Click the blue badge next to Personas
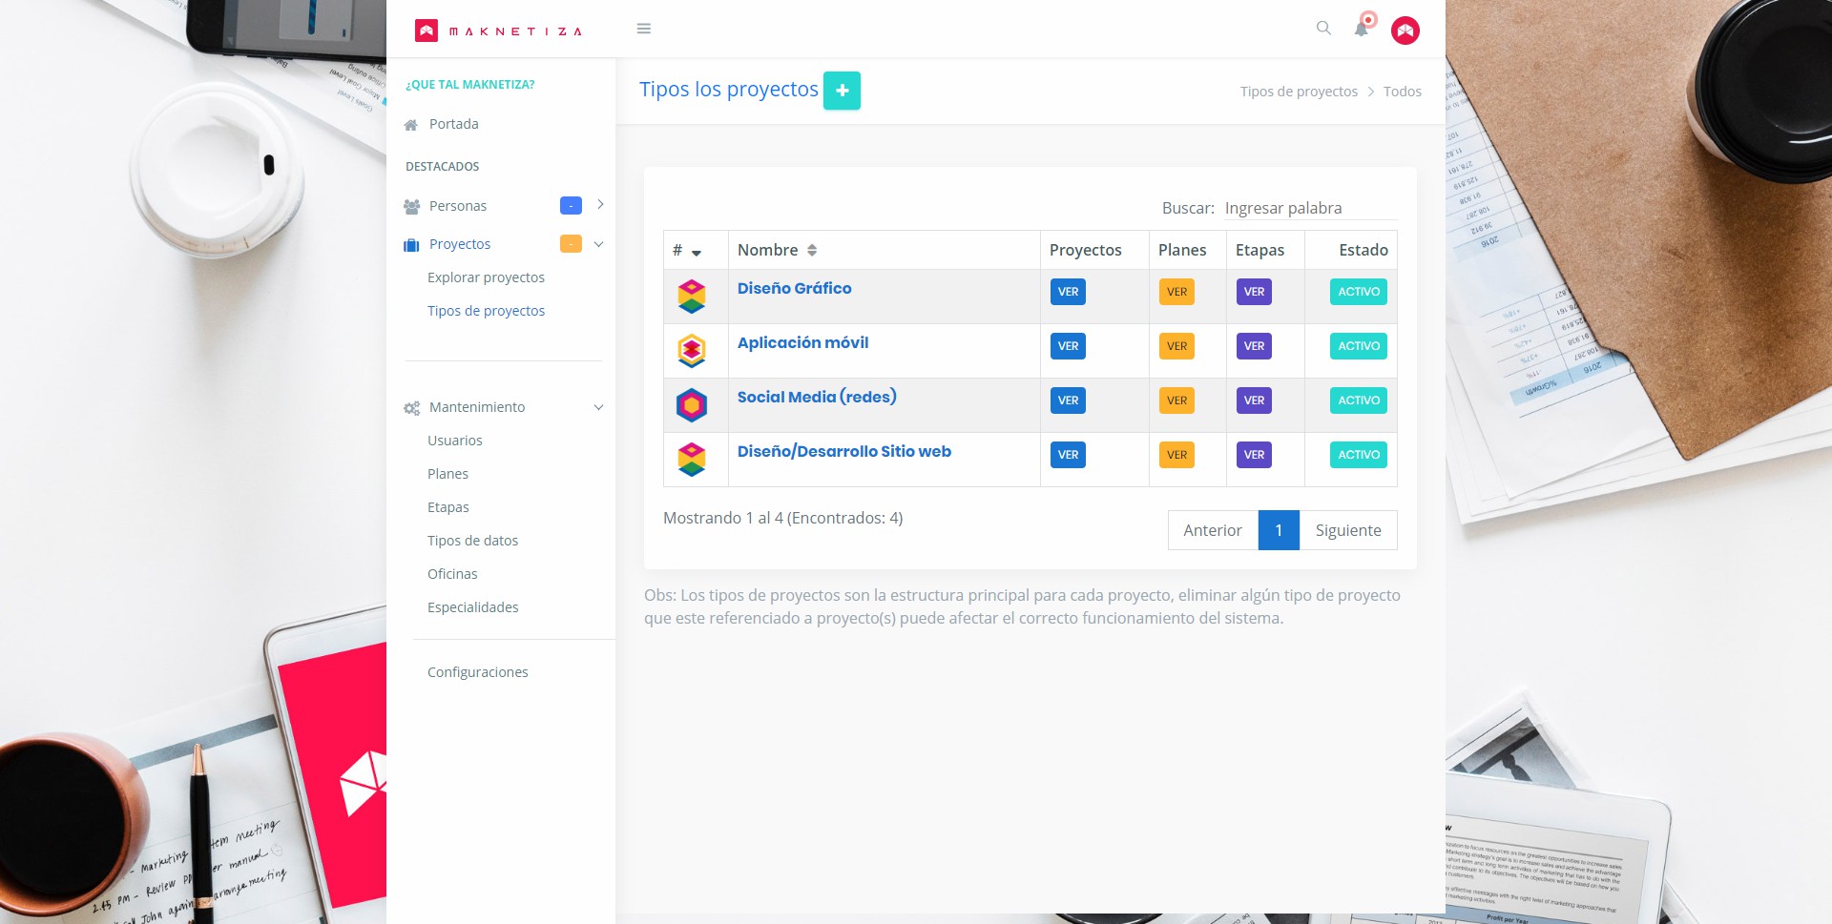 [571, 205]
